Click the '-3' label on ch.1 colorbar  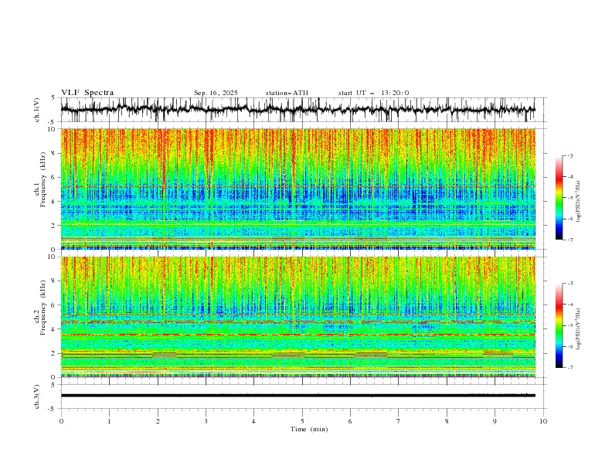(569, 155)
